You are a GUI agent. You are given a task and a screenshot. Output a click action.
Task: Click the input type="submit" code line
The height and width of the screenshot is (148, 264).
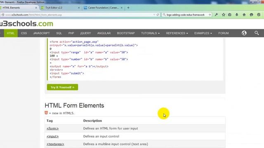coord(67,73)
